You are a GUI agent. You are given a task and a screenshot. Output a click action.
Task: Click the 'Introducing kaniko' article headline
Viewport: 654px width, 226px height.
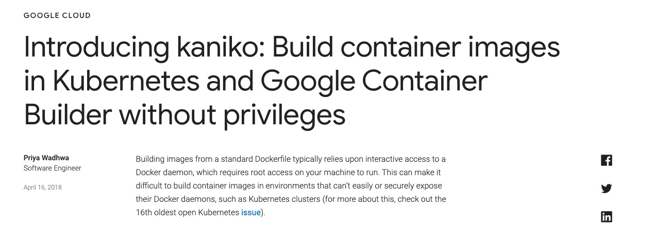click(x=292, y=81)
